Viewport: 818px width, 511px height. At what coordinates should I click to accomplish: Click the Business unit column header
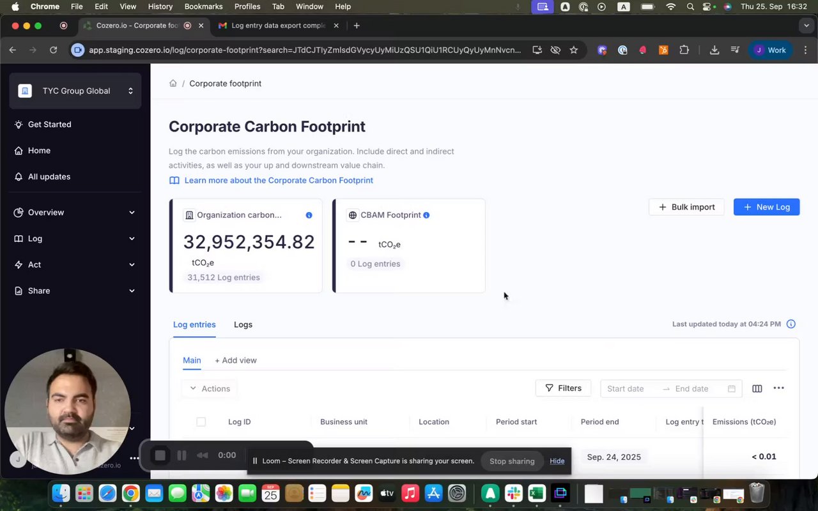tap(344, 422)
